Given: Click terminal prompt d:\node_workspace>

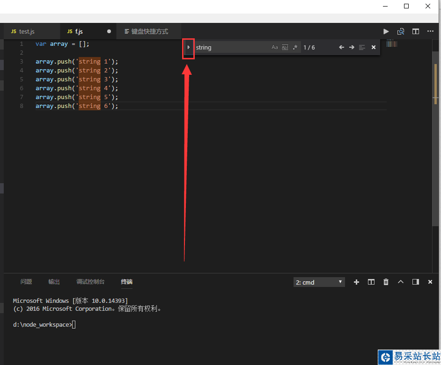Looking at the screenshot, I should (x=43, y=324).
